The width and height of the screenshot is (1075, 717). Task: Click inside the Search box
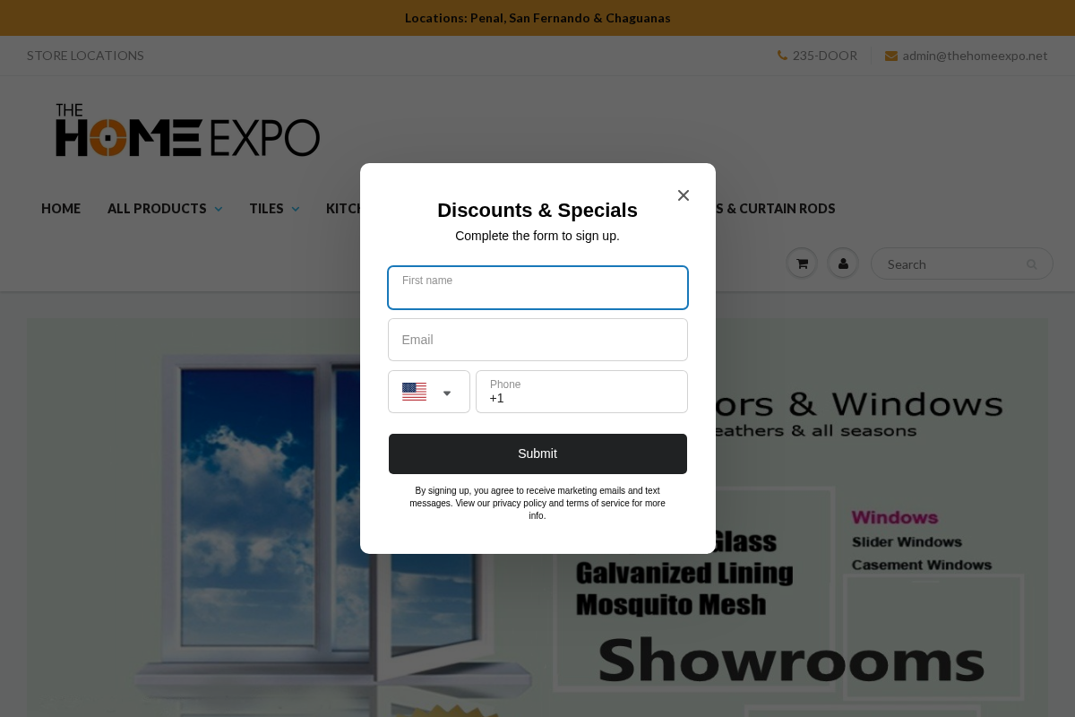[950, 263]
